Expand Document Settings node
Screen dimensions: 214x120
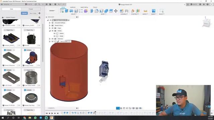(50, 23)
